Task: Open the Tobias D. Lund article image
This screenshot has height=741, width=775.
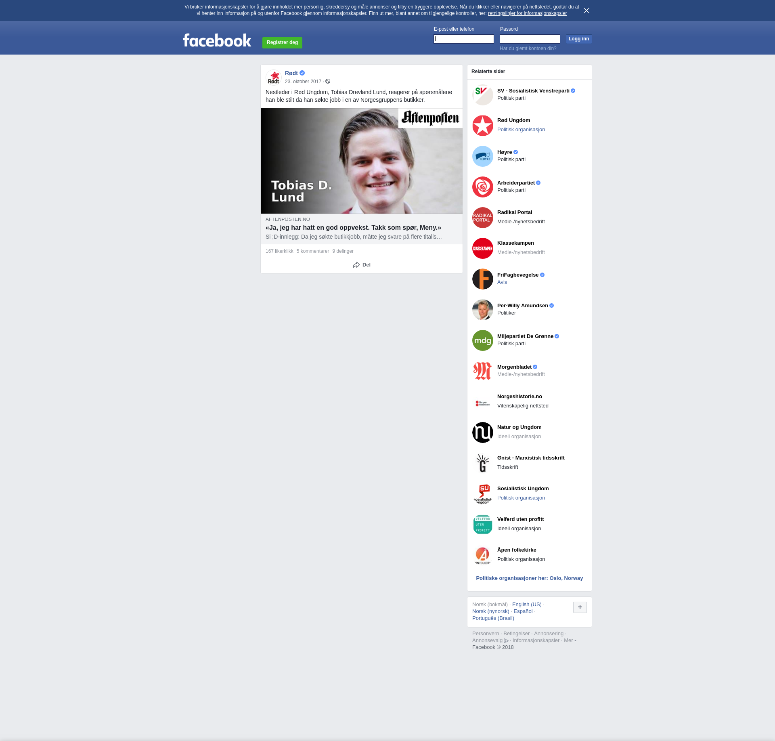Action: tap(362, 161)
